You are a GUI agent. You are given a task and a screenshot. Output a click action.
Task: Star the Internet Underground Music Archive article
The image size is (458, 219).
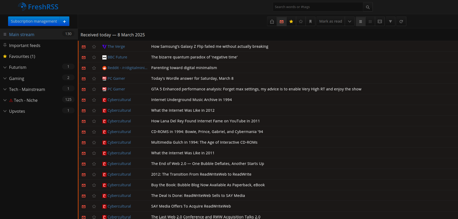[x=94, y=100]
